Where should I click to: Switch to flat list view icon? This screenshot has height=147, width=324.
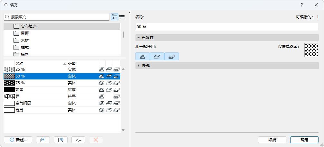(x=122, y=17)
